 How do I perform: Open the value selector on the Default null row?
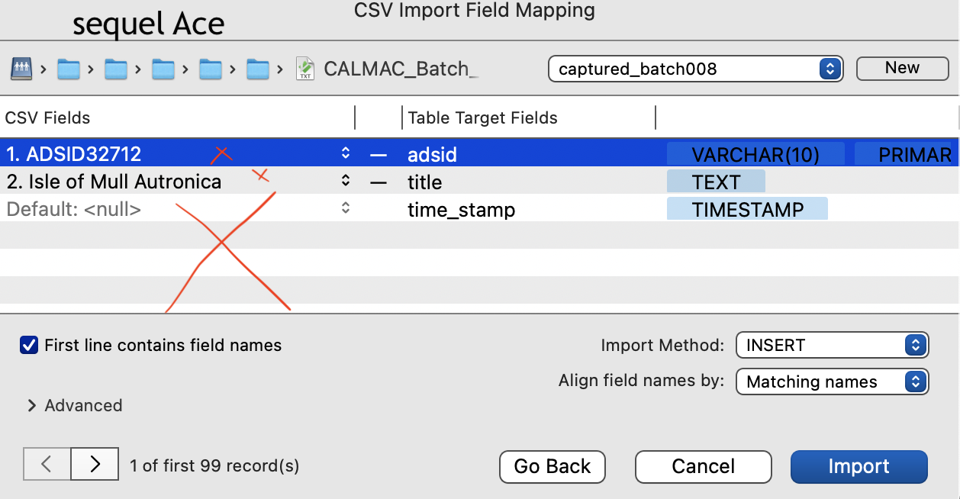345,208
